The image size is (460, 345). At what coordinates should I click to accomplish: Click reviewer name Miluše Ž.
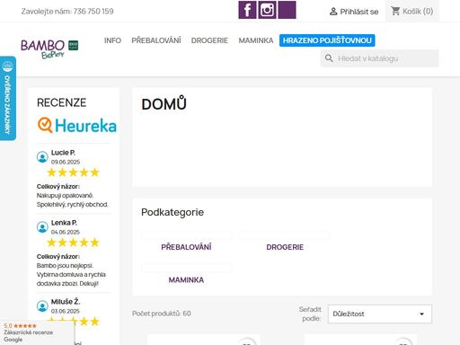coord(66,301)
